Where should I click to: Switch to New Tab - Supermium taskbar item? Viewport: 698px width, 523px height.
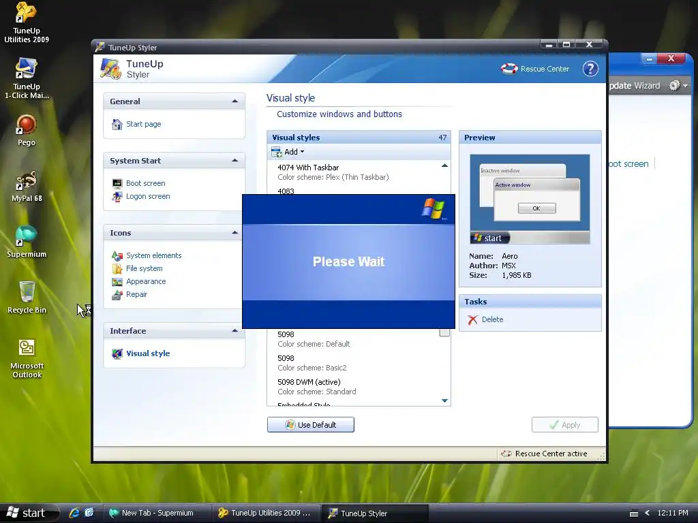pos(157,513)
